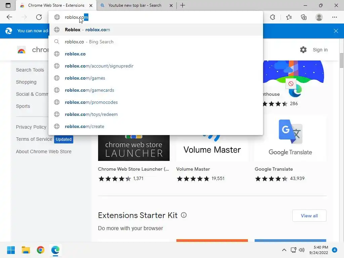Open File Explorer from the taskbar
Screen dimensions: 344x258
coord(26,250)
